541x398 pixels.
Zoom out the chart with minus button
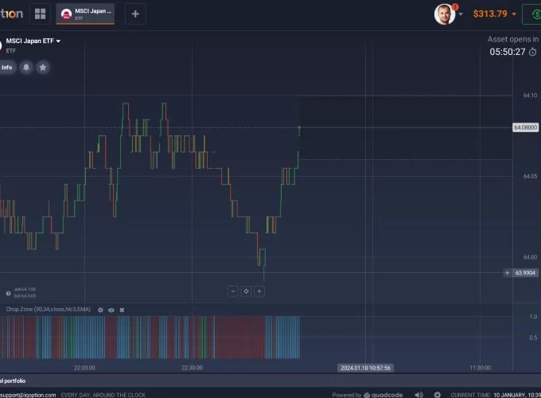pos(233,291)
